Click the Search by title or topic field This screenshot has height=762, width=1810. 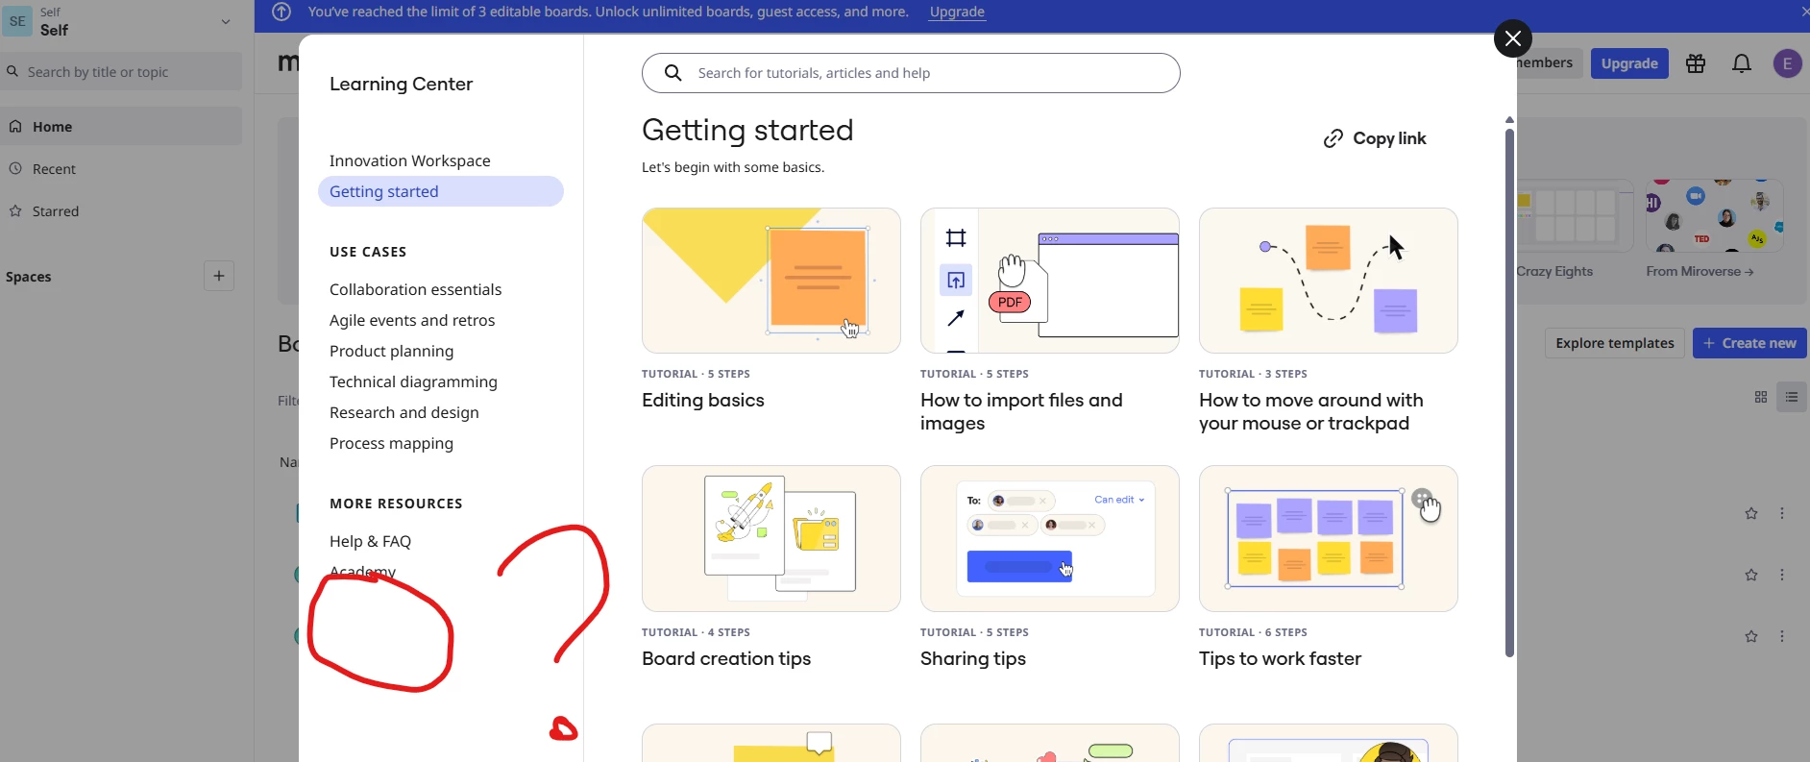[121, 72]
